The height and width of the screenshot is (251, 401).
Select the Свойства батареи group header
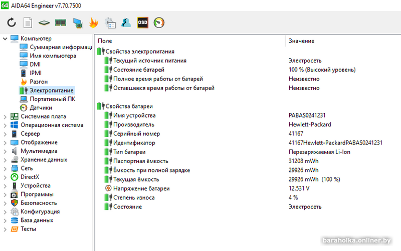(x=129, y=106)
